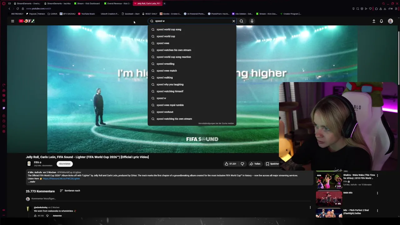Like edenkolodny's comment
Viewport: 400px width, 225px height.
point(35,216)
